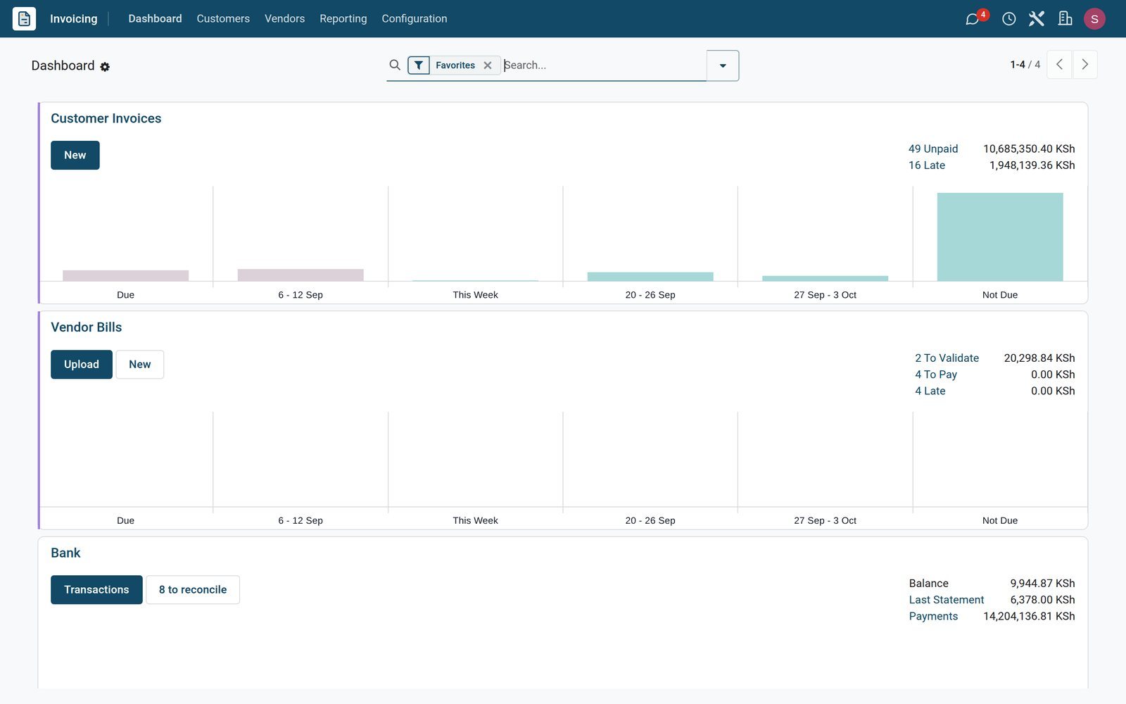Open the company switcher building icon
Image resolution: width=1126 pixels, height=704 pixels.
click(1065, 19)
